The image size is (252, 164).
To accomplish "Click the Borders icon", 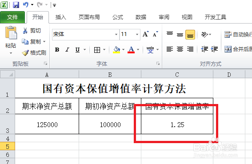I will [x=97, y=50].
